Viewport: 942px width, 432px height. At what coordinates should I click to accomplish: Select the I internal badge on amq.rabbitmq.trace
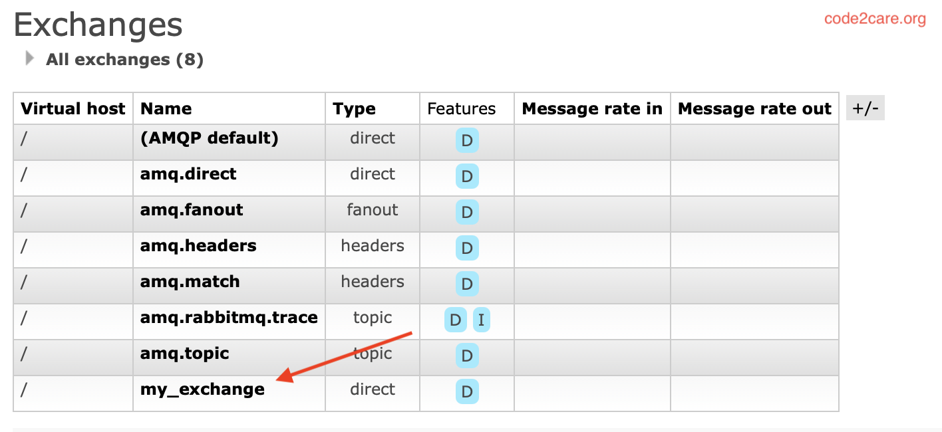[480, 320]
